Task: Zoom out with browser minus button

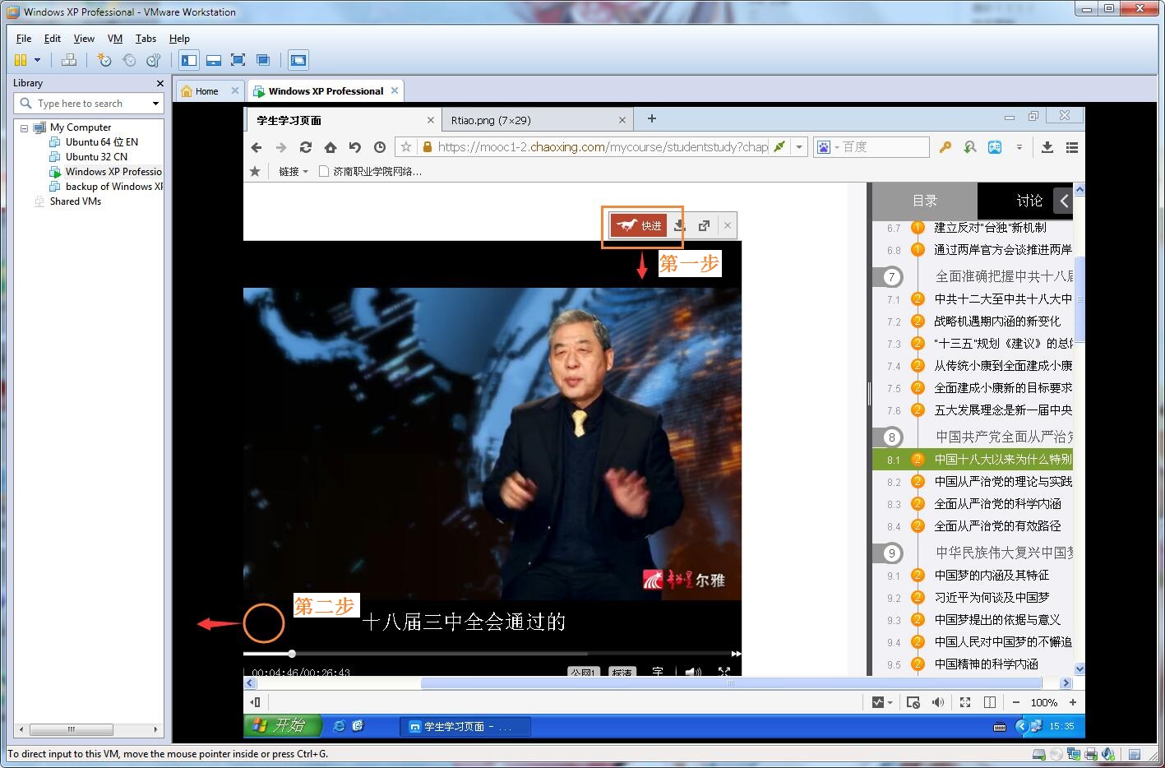Action: tap(1016, 702)
